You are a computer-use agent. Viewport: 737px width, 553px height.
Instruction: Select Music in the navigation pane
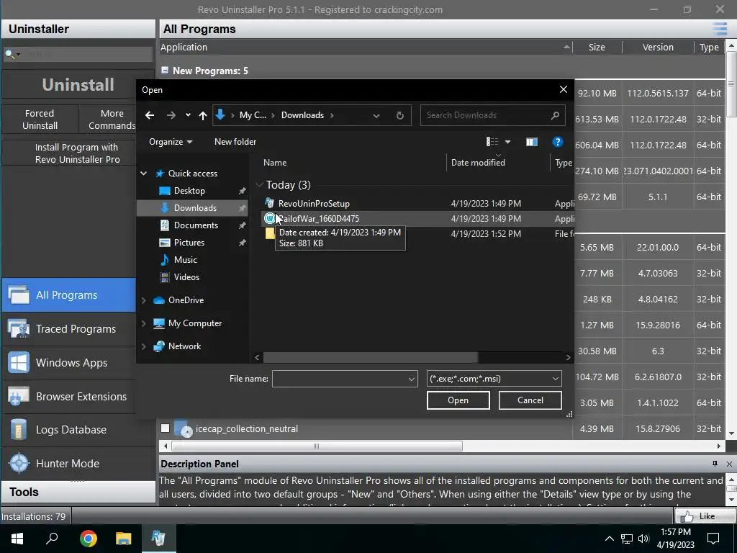pyautogui.click(x=185, y=259)
